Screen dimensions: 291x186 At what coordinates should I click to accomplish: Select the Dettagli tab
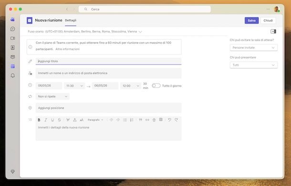pos(71,20)
